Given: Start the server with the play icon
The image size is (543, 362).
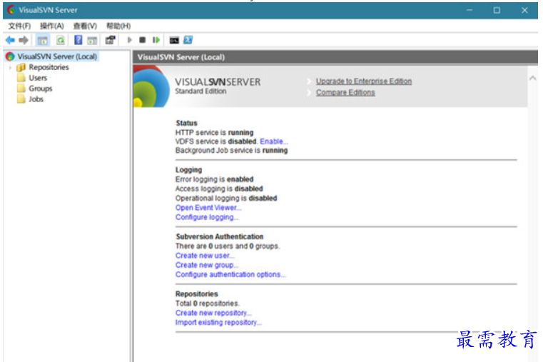Looking at the screenshot, I should (130, 40).
